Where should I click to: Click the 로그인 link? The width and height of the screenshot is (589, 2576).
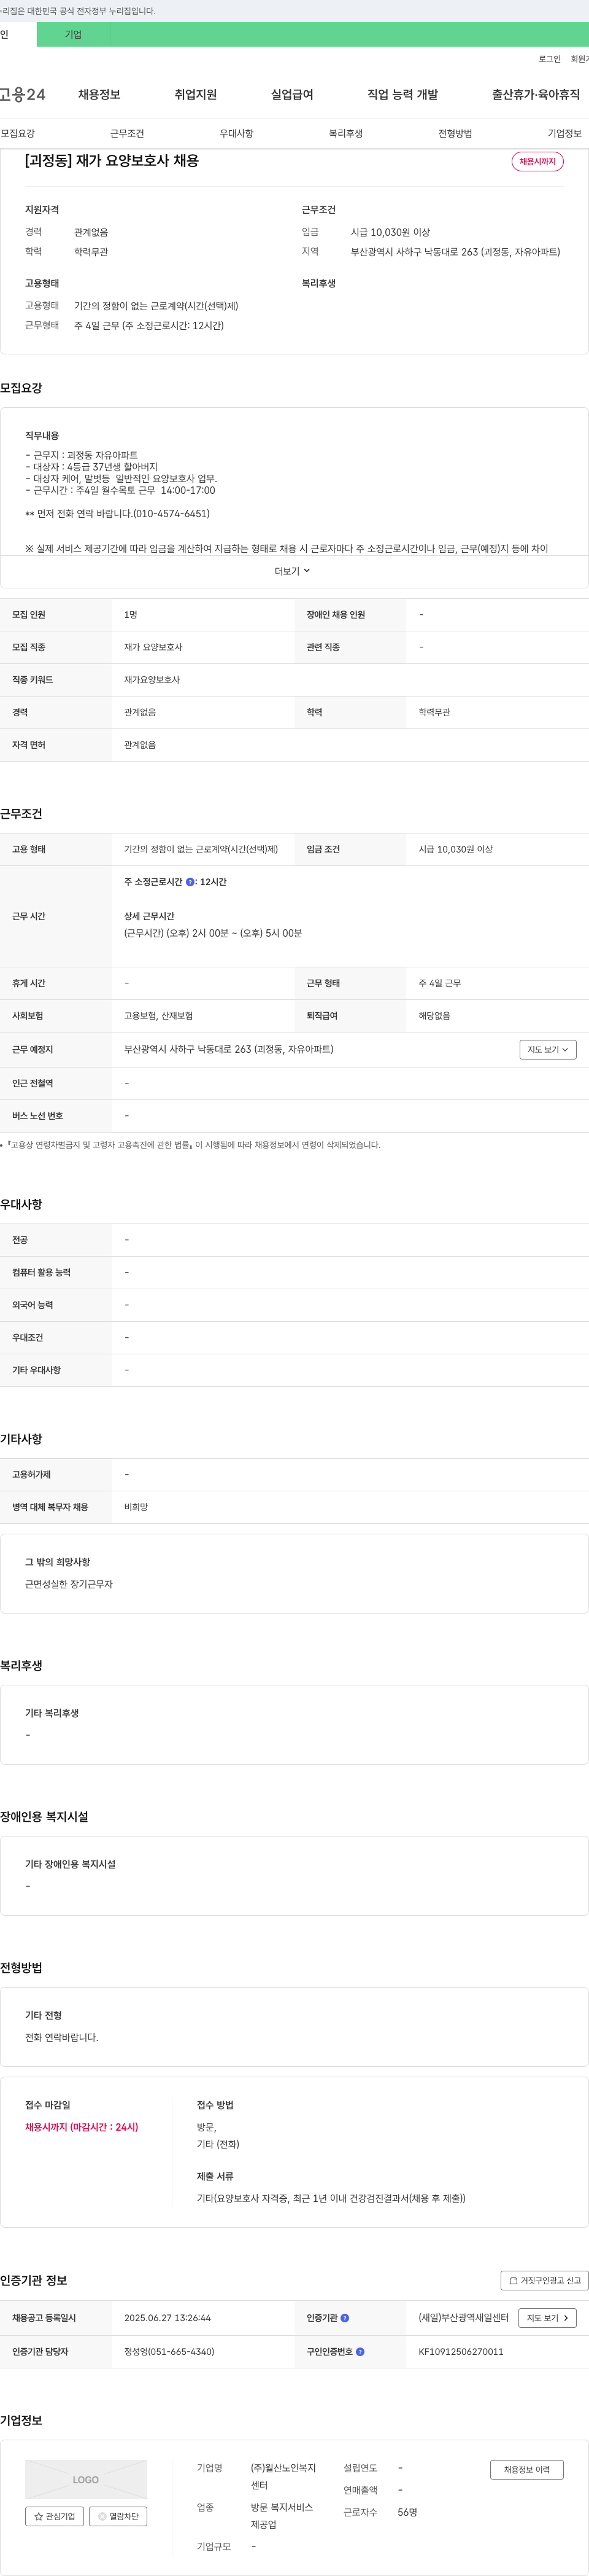[549, 59]
